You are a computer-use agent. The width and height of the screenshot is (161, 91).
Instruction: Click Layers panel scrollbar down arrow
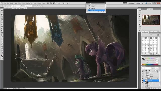[x=160, y=87]
